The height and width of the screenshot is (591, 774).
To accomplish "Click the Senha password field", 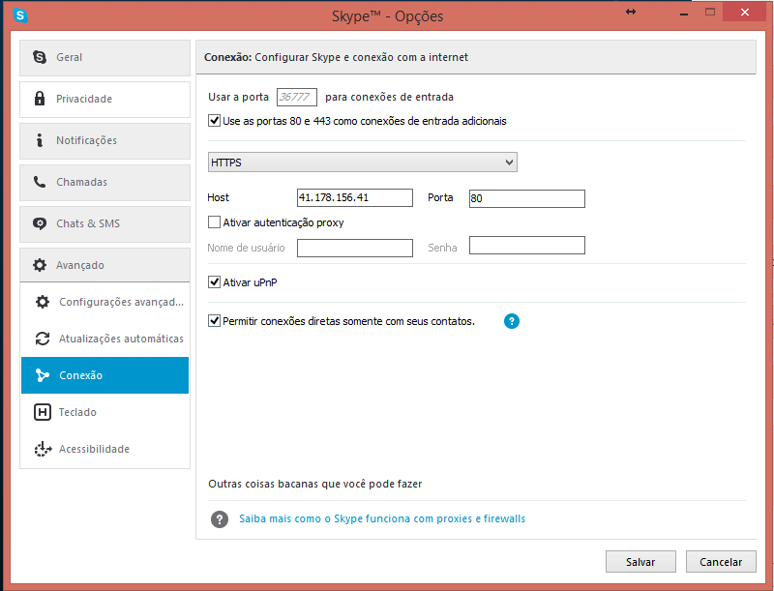I will click(x=526, y=245).
